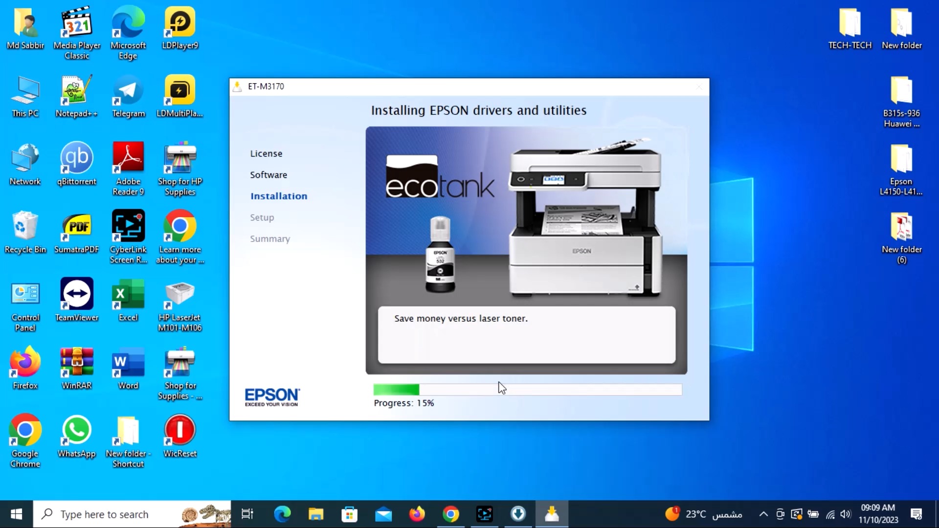Click the Summary step in sidebar

(x=270, y=239)
